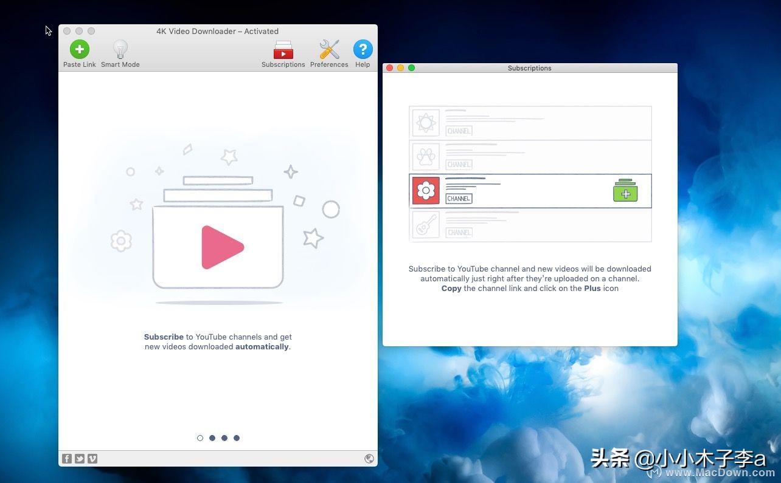Image resolution: width=781 pixels, height=483 pixels.
Task: Jump to the first onboarding dot
Action: pos(200,437)
